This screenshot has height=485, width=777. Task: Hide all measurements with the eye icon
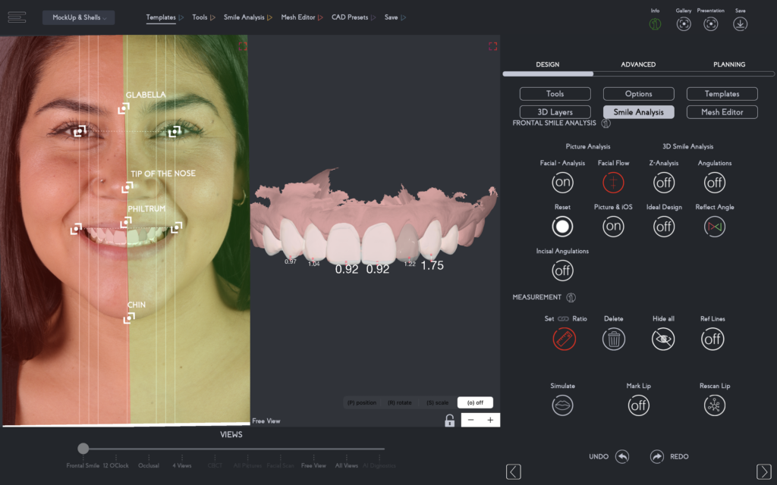(x=662, y=339)
